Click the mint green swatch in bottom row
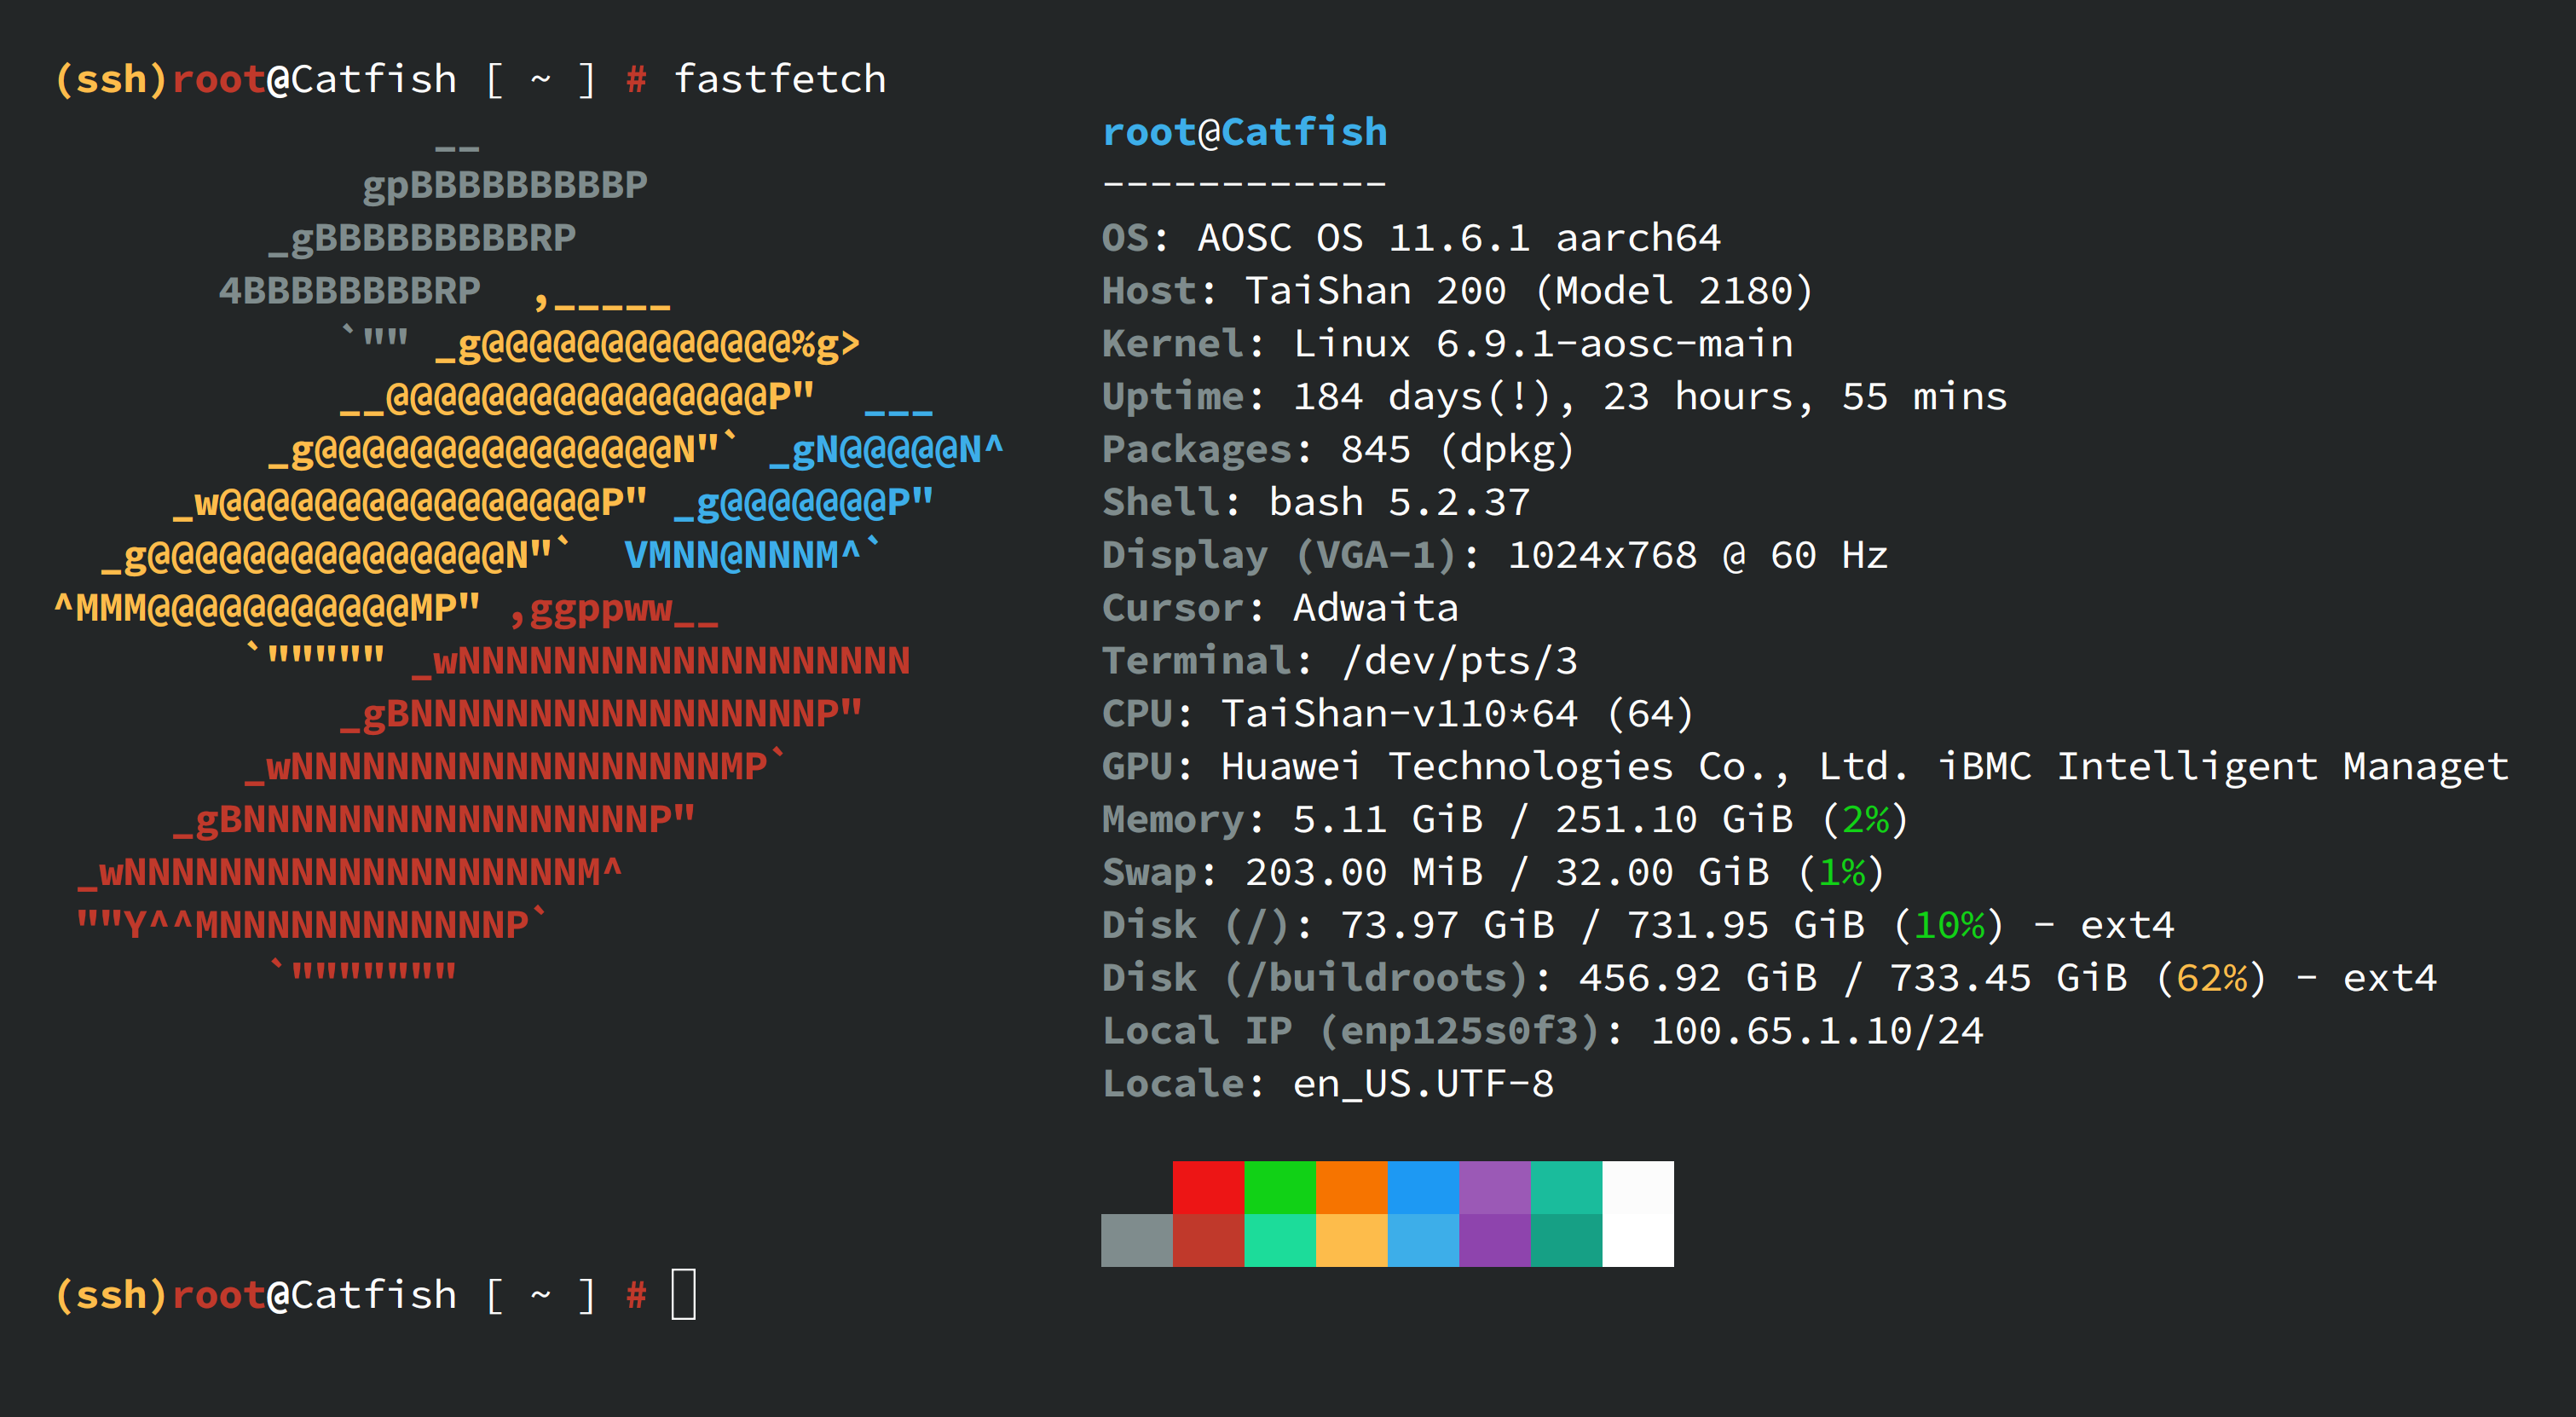 (x=1279, y=1240)
